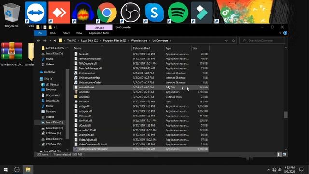This screenshot has width=309, height=174.
Task: Open Windows Start menu
Action: pos(5,170)
